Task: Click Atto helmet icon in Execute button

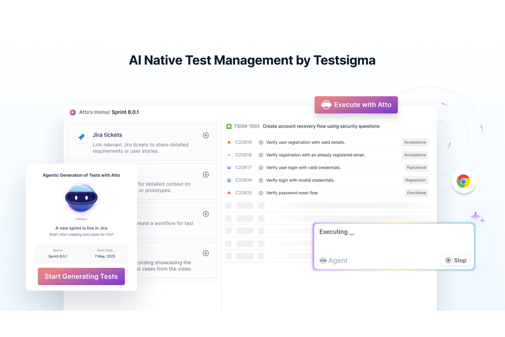Action: click(326, 105)
